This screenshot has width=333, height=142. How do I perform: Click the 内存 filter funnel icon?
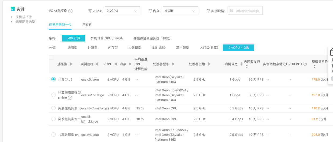click(x=150, y=11)
